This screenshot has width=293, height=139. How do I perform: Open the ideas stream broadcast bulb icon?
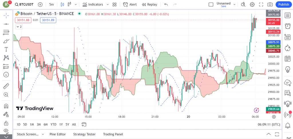point(287,103)
